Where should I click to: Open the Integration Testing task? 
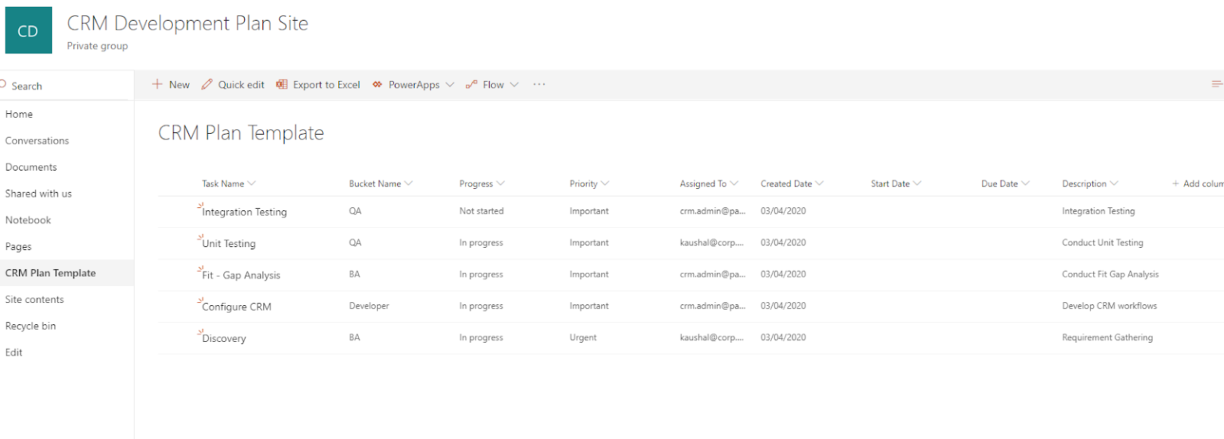pyautogui.click(x=244, y=212)
